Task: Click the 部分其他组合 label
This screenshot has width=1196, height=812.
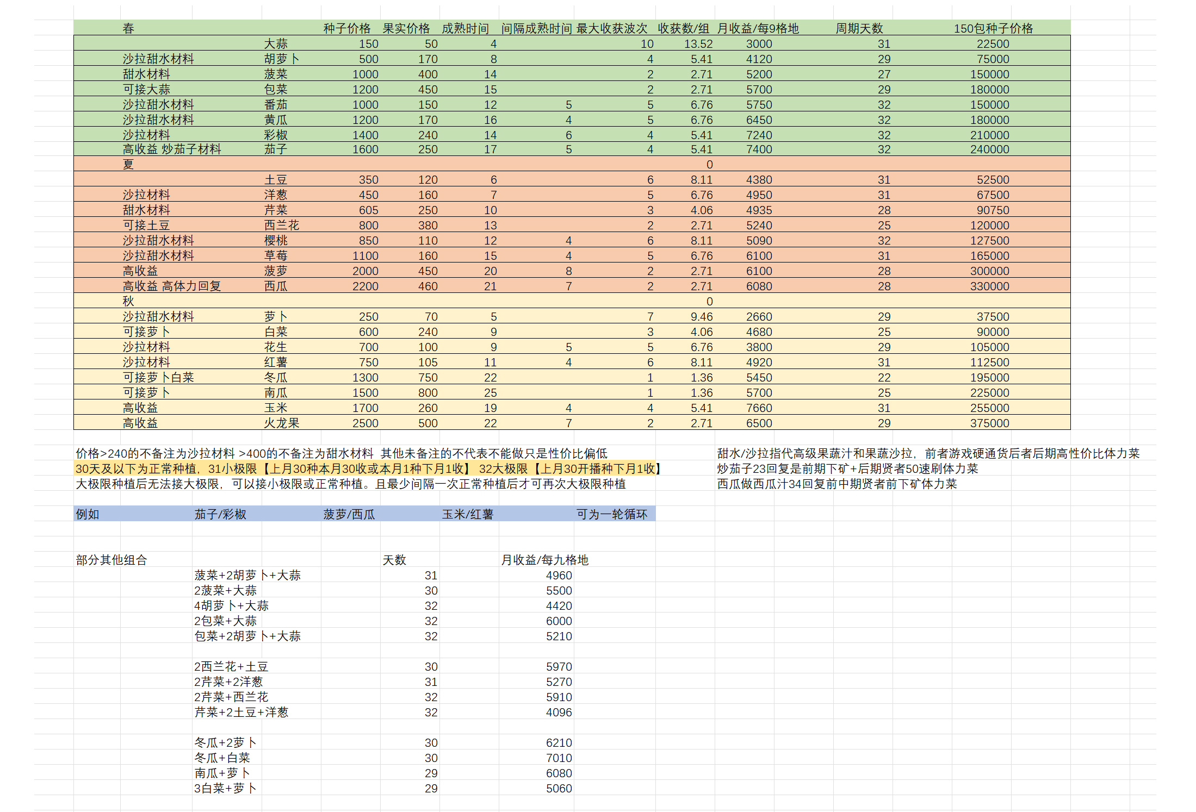Action: pyautogui.click(x=111, y=560)
